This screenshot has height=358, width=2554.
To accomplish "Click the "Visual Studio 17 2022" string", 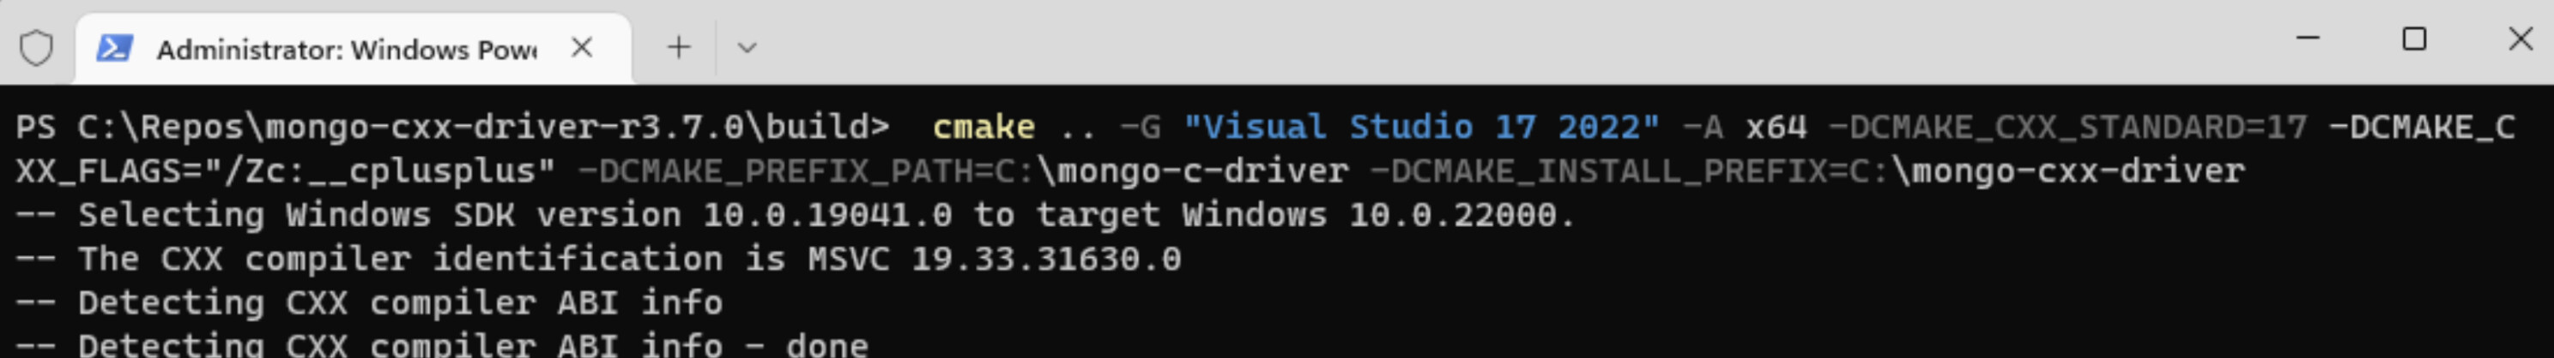I will tap(1421, 128).
